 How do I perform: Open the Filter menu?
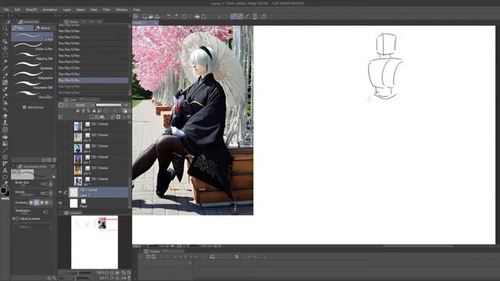[106, 9]
